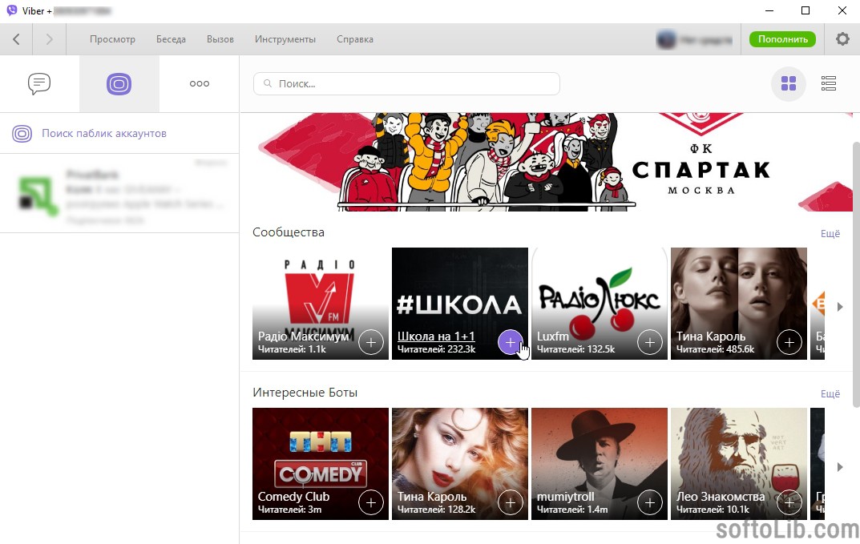
Task: Open settings gear icon
Action: pyautogui.click(x=842, y=39)
